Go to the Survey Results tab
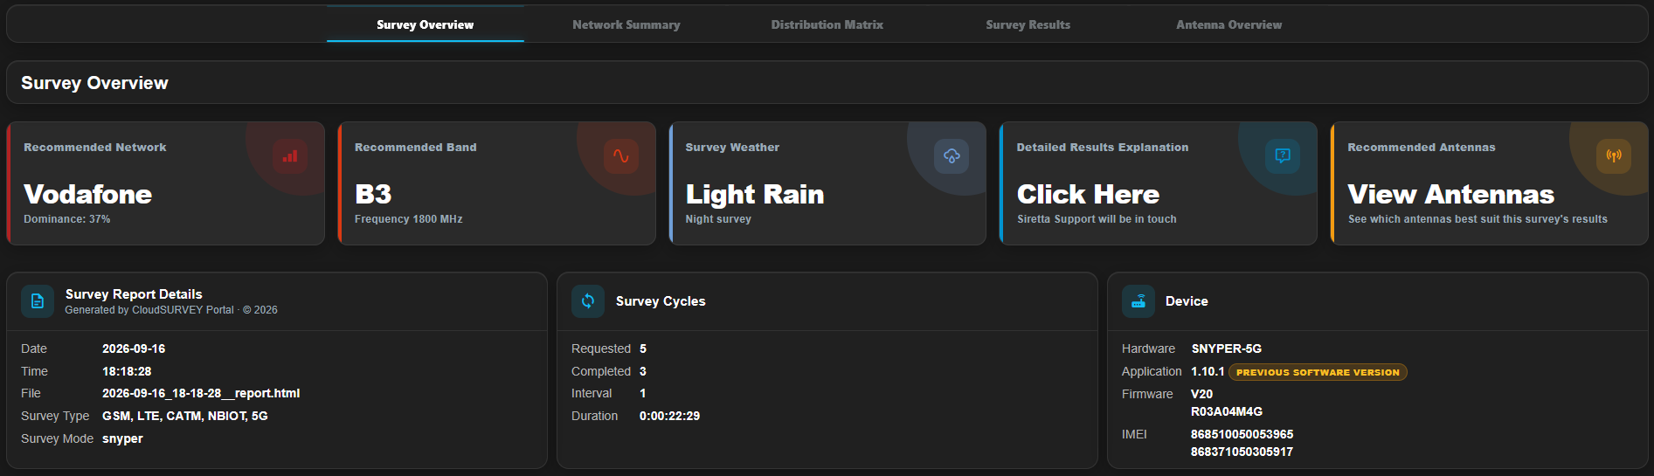 pyautogui.click(x=1028, y=24)
